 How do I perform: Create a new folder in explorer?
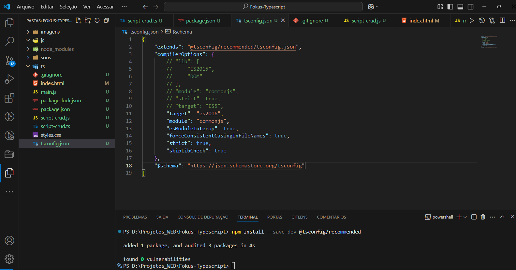tap(88, 21)
